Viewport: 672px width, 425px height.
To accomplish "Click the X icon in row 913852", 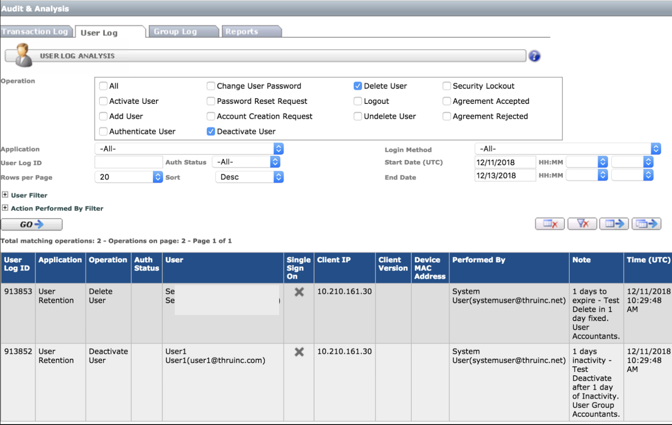I will pos(299,352).
